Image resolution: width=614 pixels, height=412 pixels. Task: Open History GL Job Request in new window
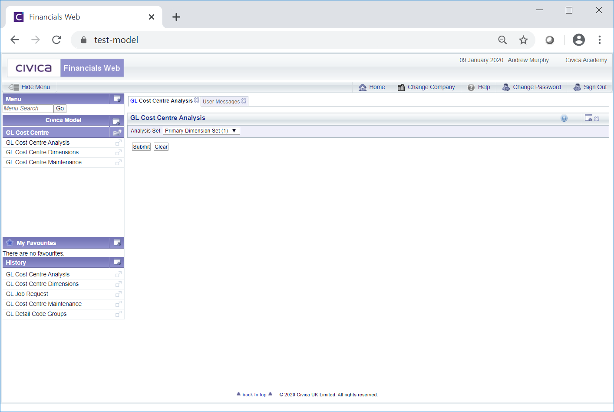118,294
